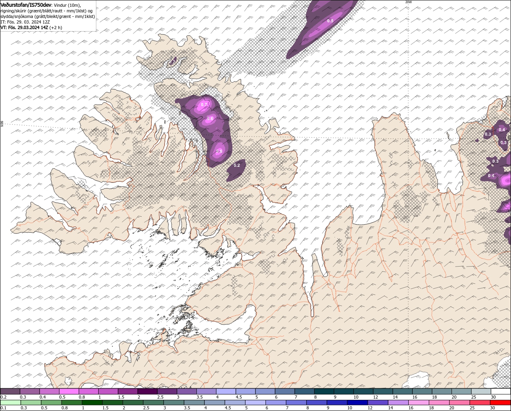Click the light pink swatch labeled 16 in the lower legend
The height and width of the screenshot is (411, 511).
(419, 403)
